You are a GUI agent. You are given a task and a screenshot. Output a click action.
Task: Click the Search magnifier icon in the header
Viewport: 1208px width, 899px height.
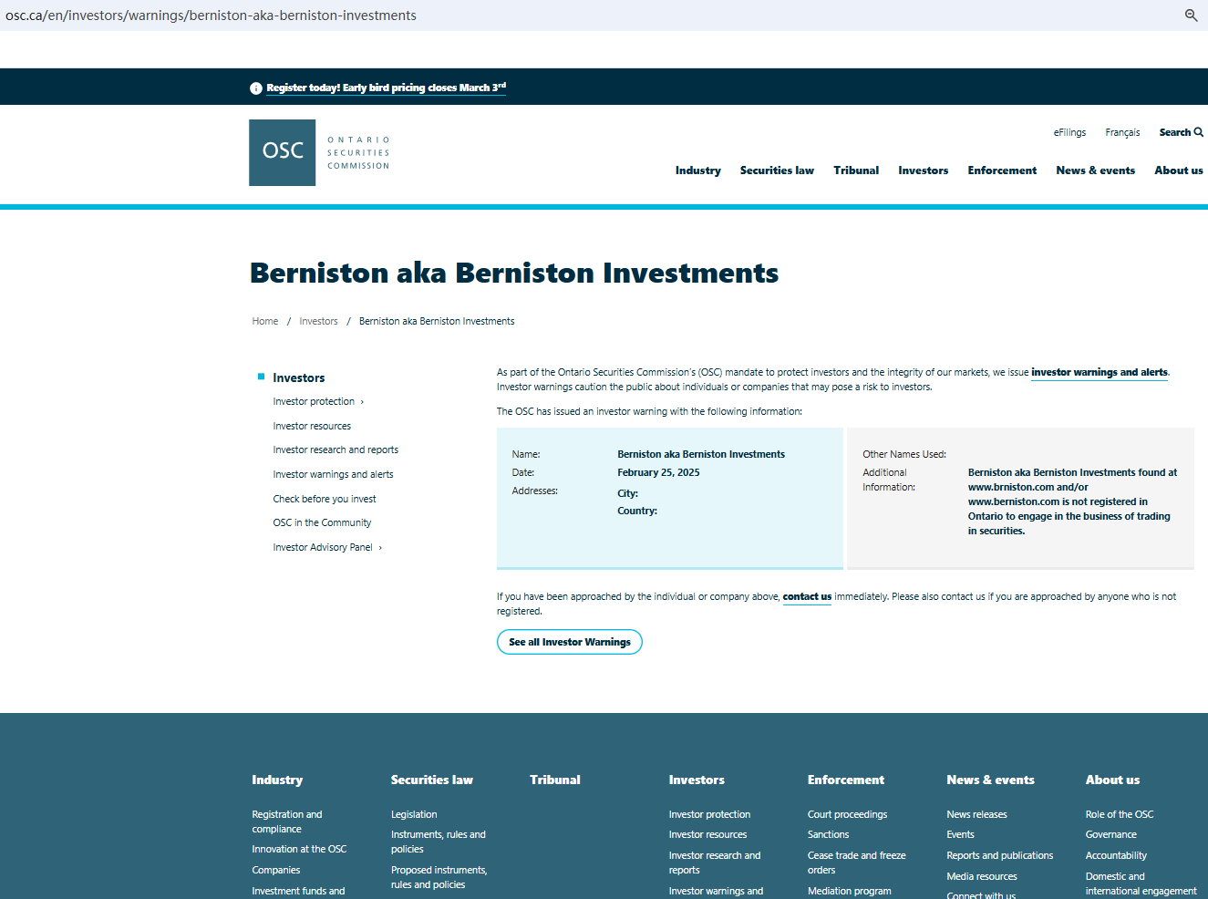tap(1199, 132)
